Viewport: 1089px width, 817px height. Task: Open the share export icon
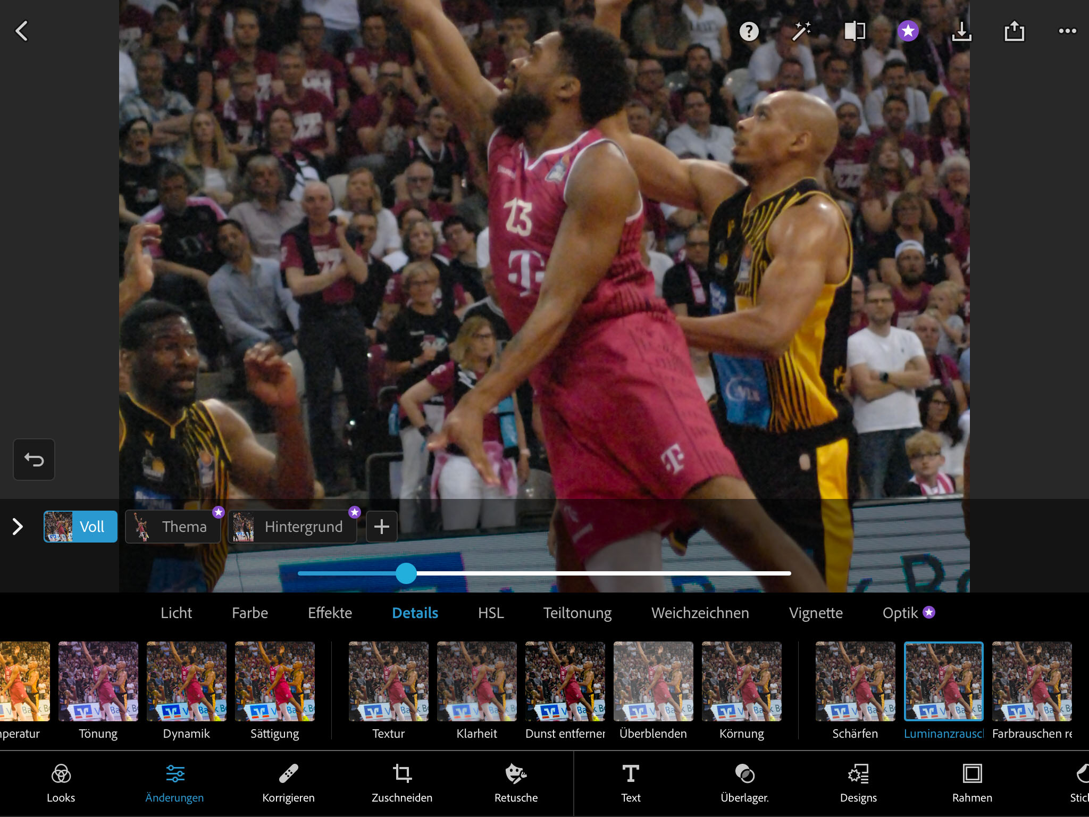(1014, 31)
